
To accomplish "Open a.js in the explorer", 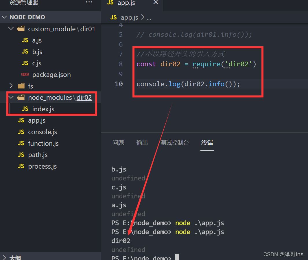I will click(37, 40).
